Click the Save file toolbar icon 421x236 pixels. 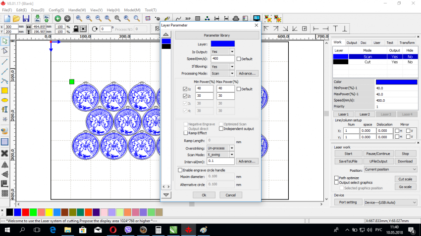click(x=26, y=18)
